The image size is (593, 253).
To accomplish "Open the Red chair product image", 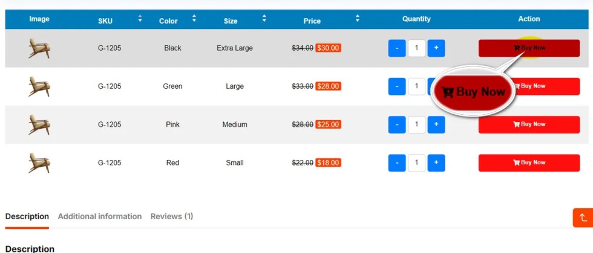I will pos(39,163).
